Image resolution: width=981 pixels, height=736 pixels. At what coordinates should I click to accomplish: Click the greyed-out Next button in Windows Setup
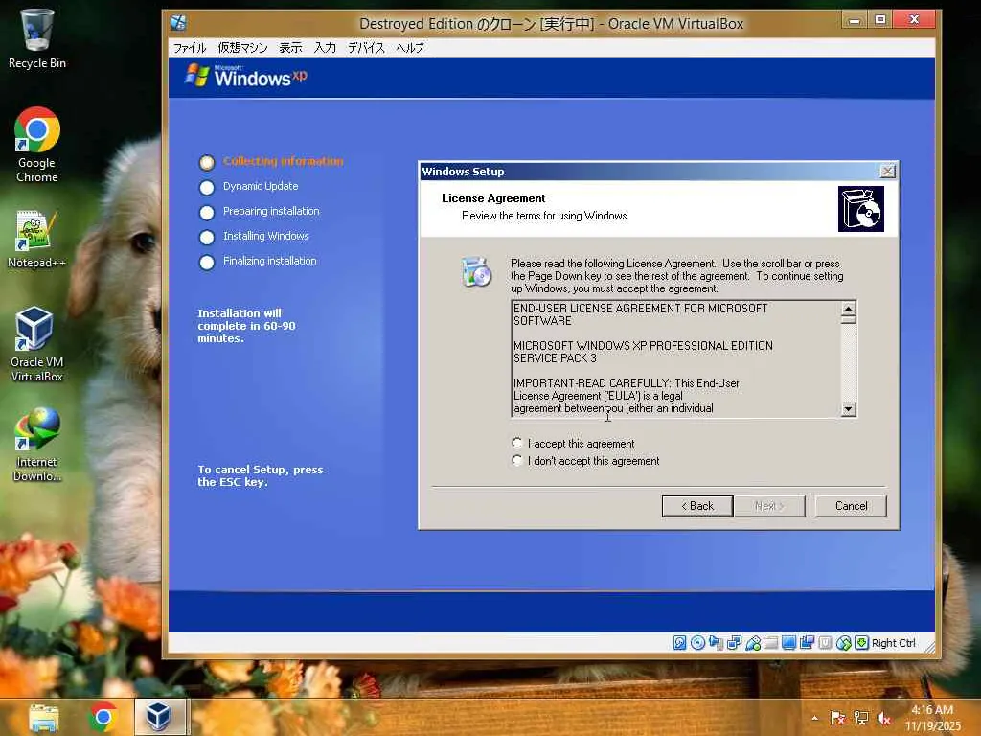[x=769, y=506]
